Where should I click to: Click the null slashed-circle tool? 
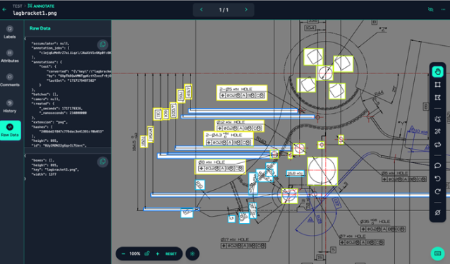tap(437, 212)
